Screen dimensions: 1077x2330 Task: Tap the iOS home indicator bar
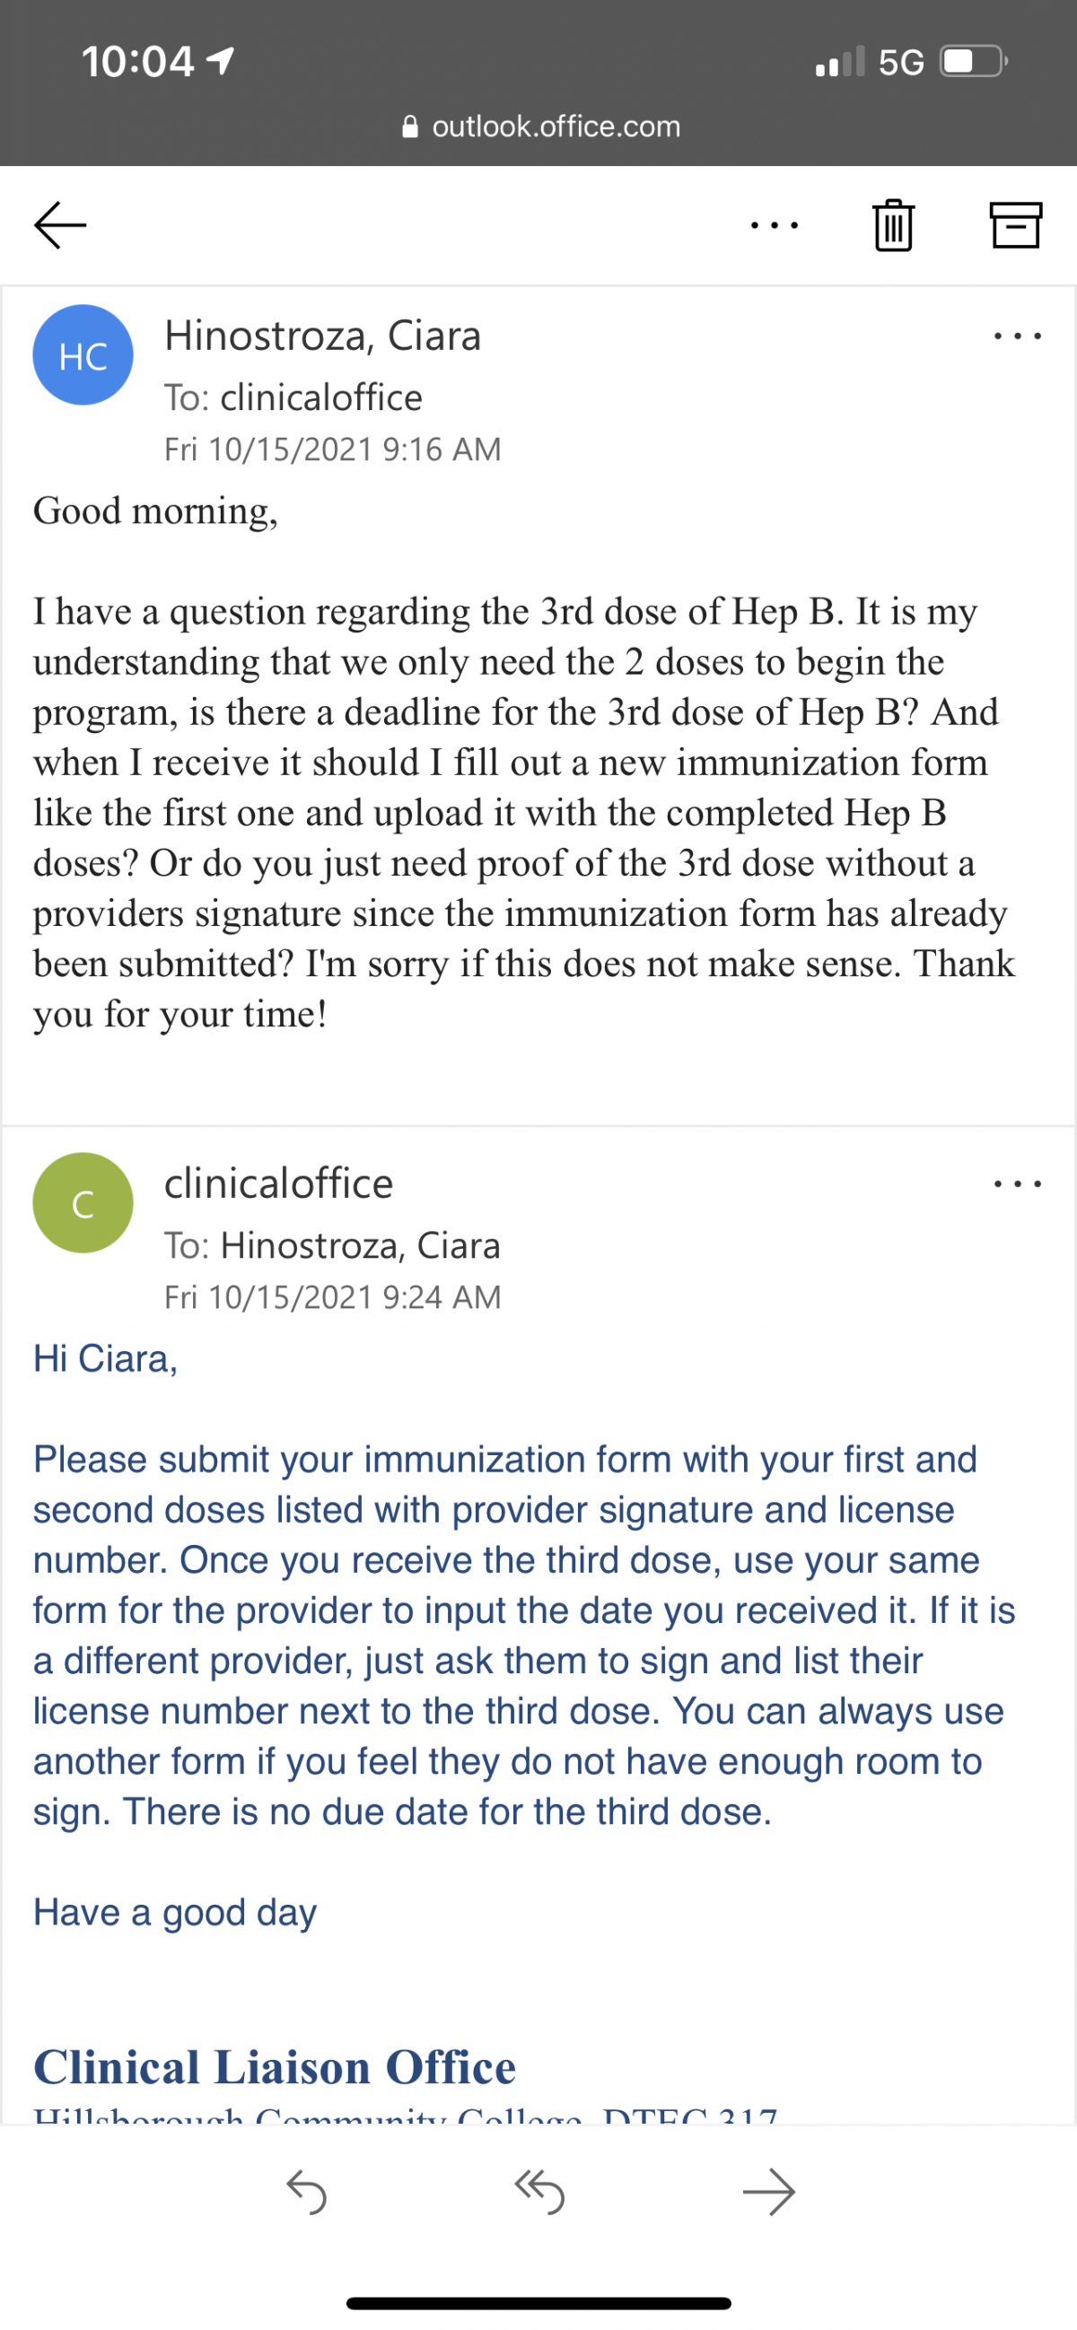(538, 2303)
